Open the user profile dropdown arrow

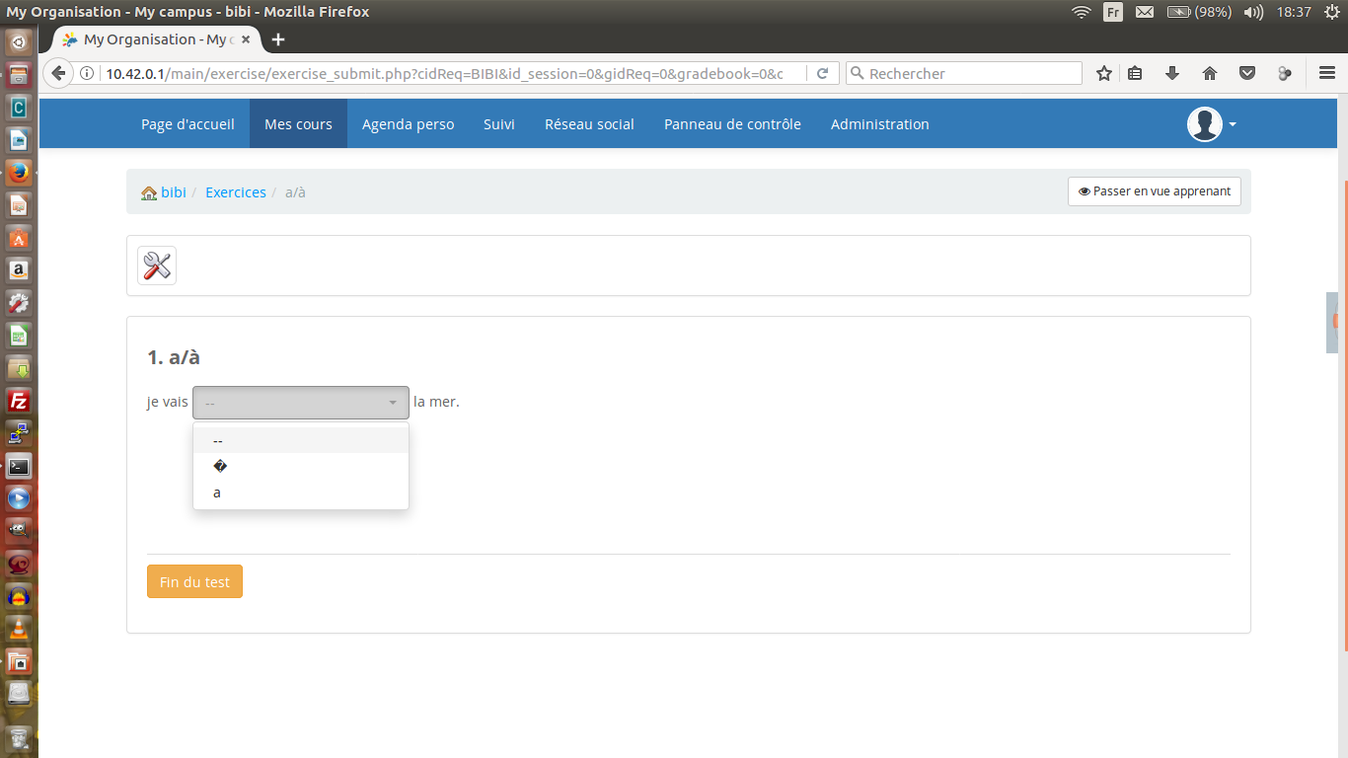[1230, 124]
